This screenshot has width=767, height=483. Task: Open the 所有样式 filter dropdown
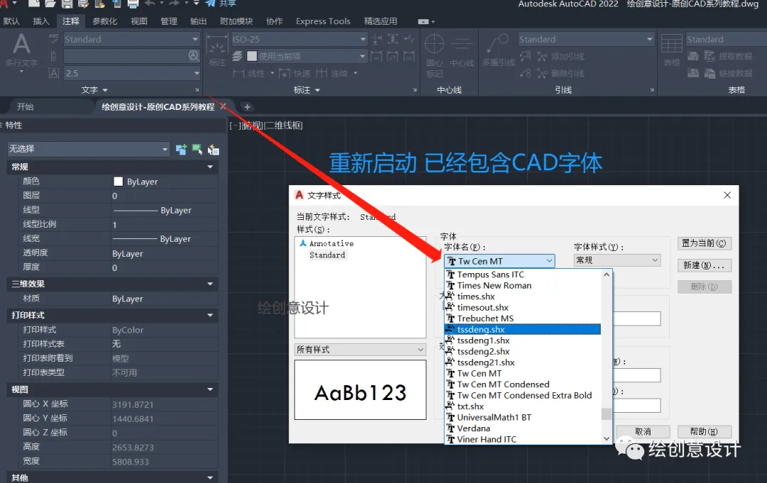point(360,350)
